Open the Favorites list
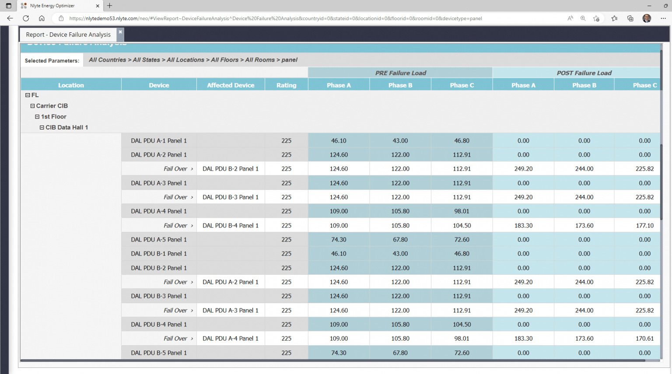The width and height of the screenshot is (672, 374). click(x=614, y=18)
